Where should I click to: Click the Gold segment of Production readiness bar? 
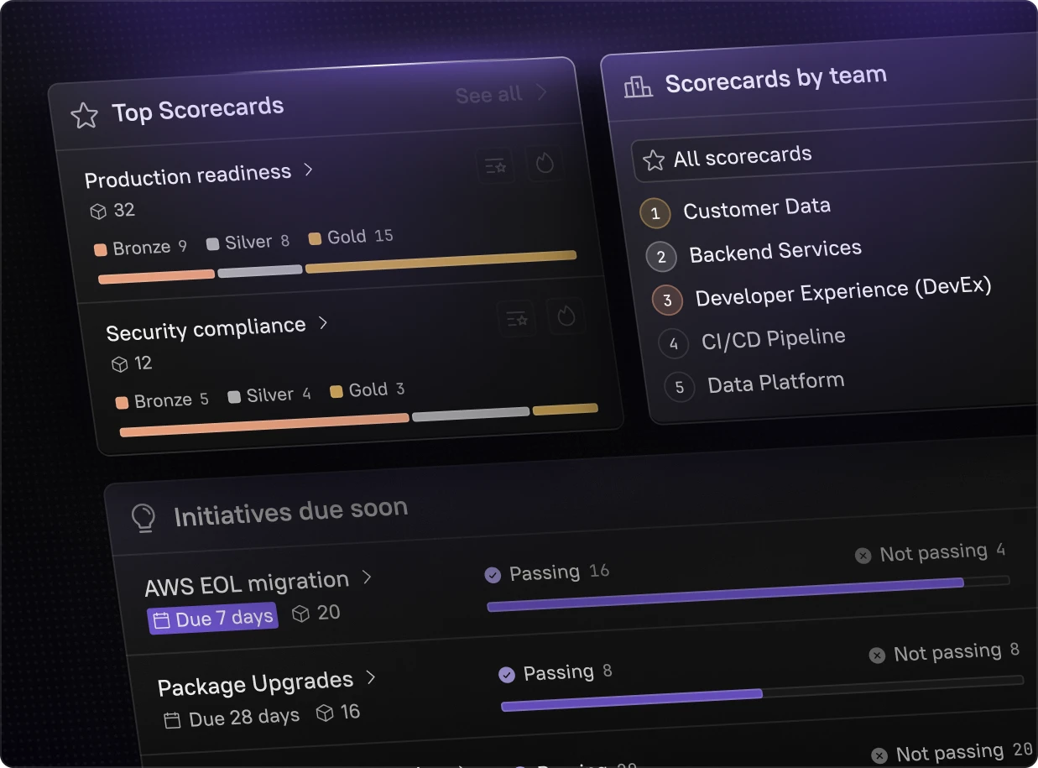(441, 261)
